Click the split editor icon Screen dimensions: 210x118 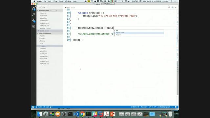pyautogui.click(x=169, y=8)
